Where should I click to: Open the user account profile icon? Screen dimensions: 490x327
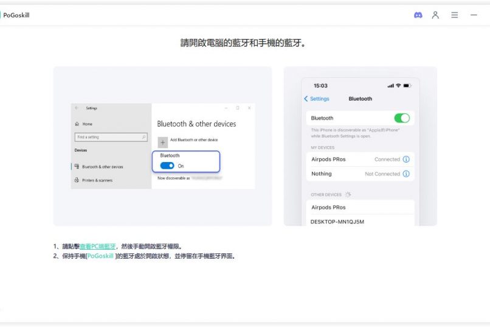click(x=435, y=15)
